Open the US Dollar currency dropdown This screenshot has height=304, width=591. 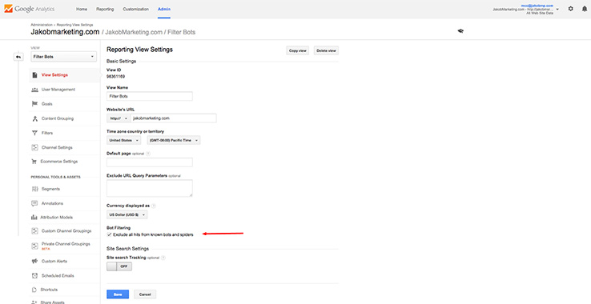[127, 214]
